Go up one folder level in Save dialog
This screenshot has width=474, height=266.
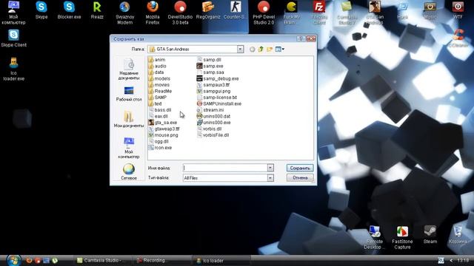pos(261,50)
